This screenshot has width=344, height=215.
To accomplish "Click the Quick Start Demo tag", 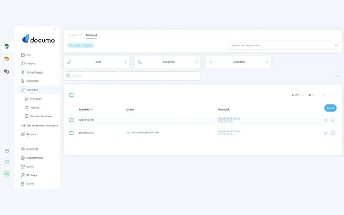I will 80,46.
